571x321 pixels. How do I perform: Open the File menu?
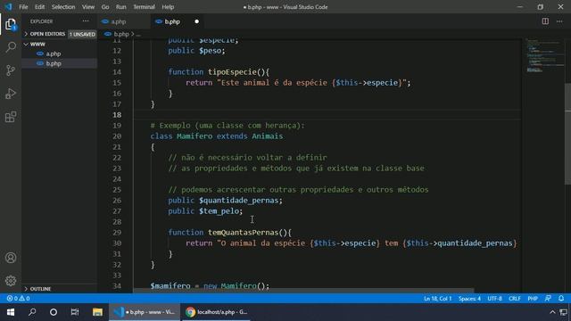23,7
